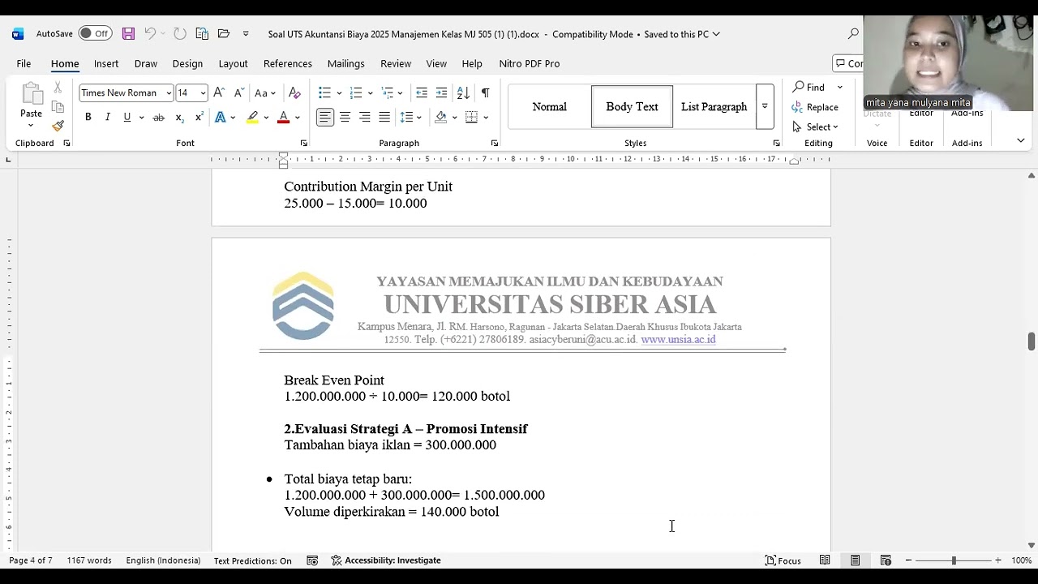Decrease font size with shrink icon

coord(238,92)
